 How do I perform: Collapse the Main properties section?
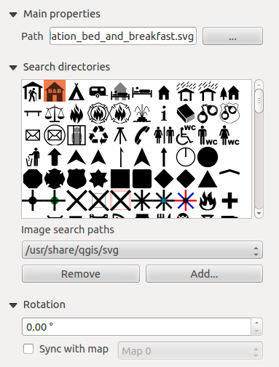13,15
